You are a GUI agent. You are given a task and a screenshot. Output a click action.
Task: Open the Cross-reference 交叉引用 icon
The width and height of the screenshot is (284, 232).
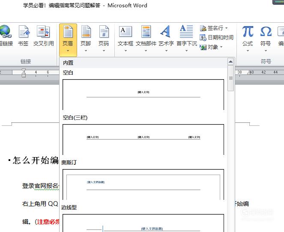pos(43,32)
